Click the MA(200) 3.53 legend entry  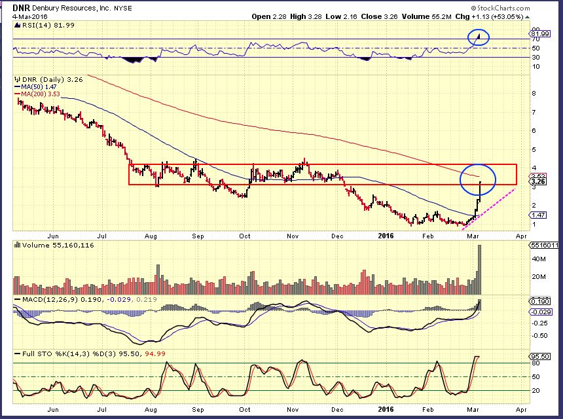tap(40, 94)
